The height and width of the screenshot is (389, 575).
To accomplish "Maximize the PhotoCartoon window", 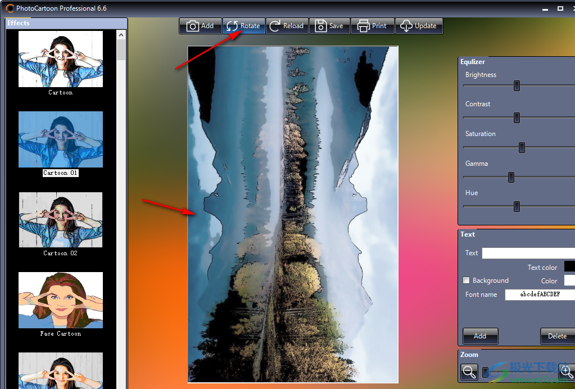I will click(x=560, y=8).
